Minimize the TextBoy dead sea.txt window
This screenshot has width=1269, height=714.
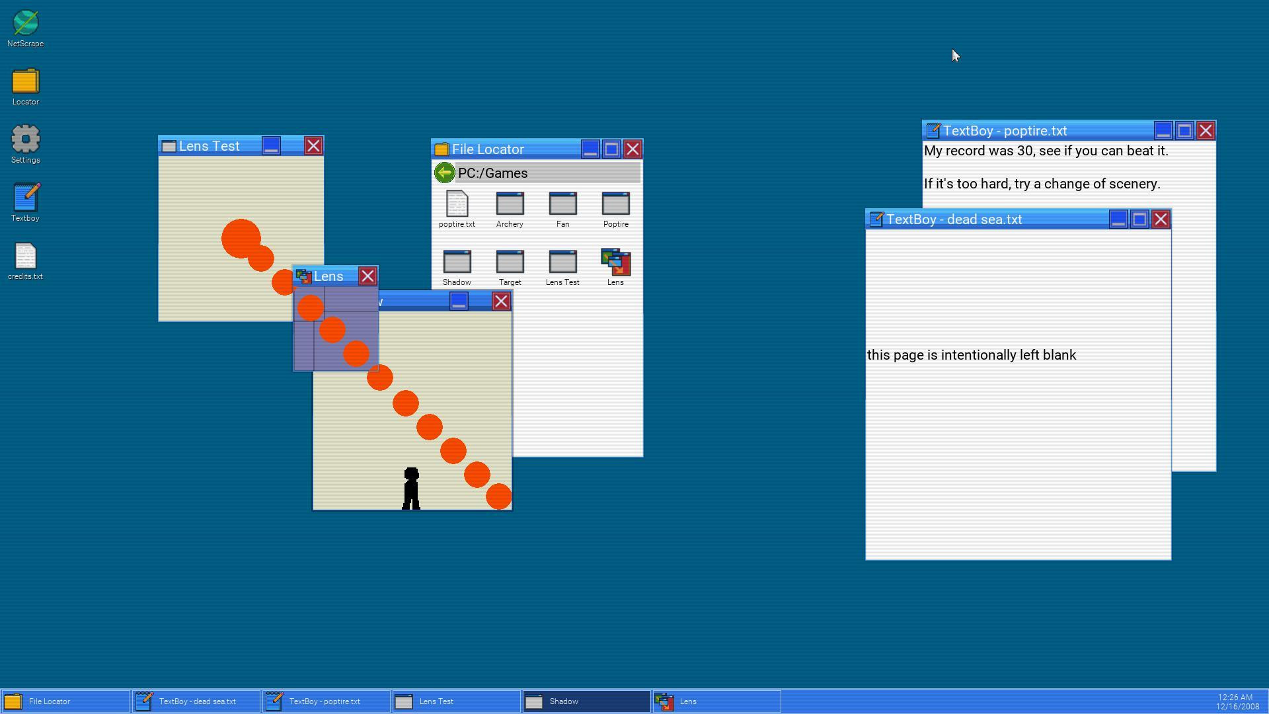click(x=1118, y=219)
